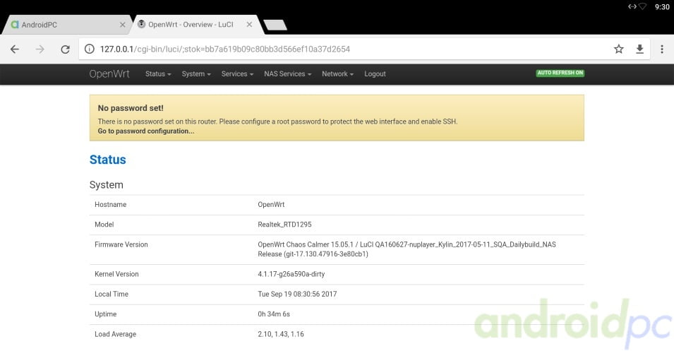Open the NAS Services dropdown menu
The height and width of the screenshot is (351, 674).
pos(287,74)
